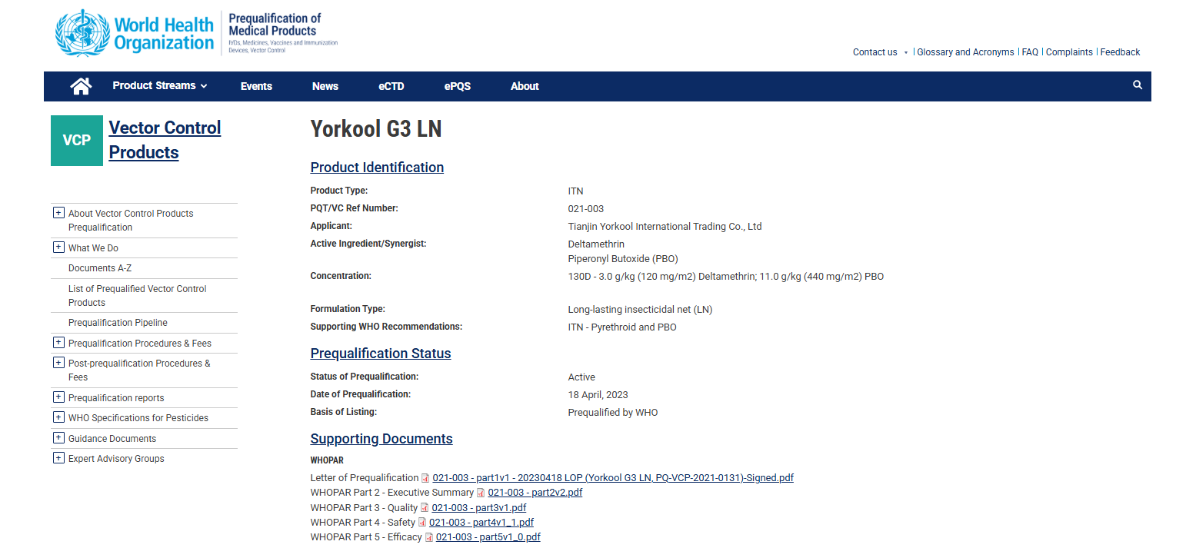Open Glossary and Acronyms link

(x=965, y=52)
